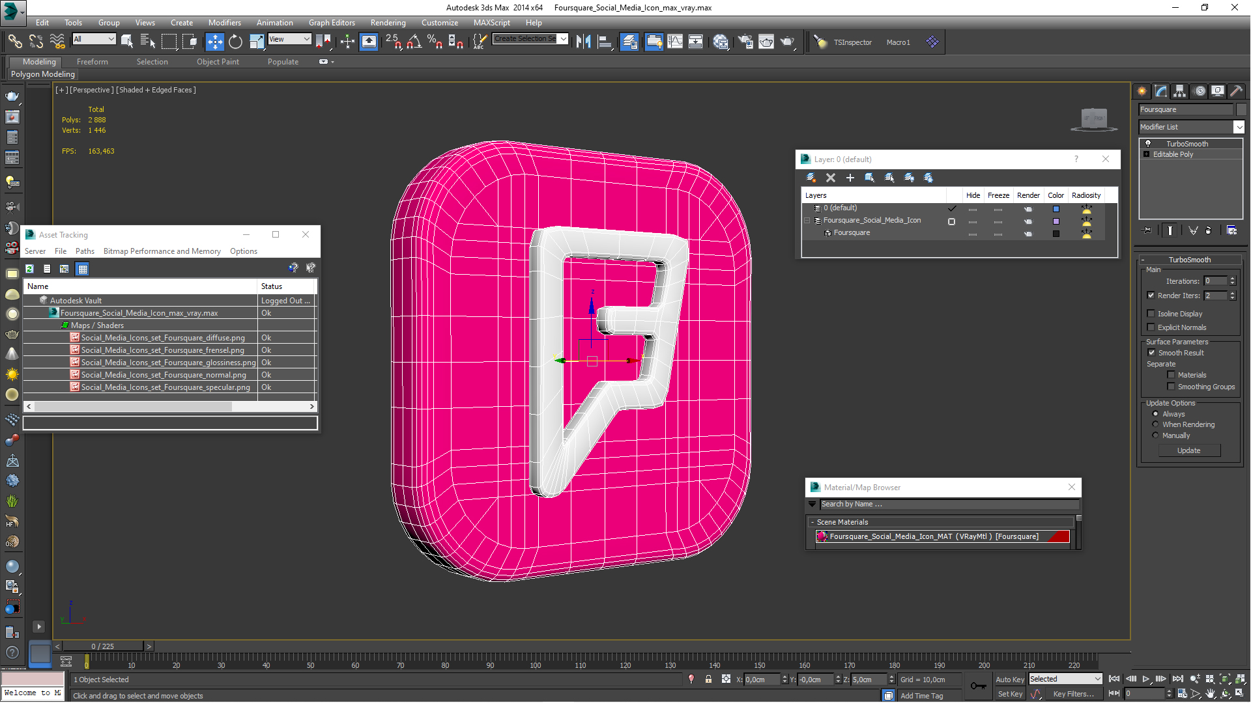
Task: Open the Rendering menu
Action: click(388, 23)
